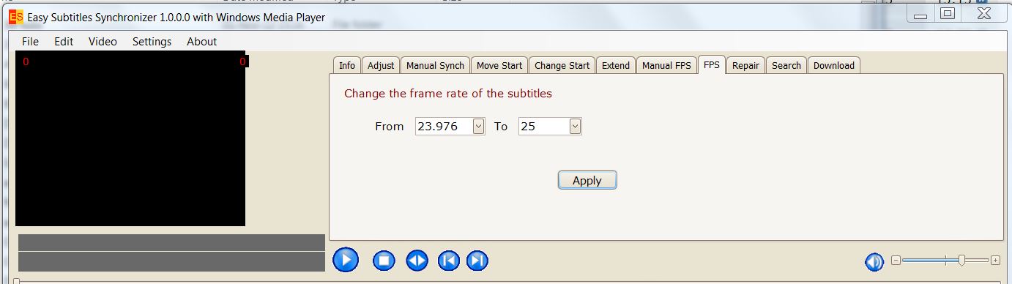Image resolution: width=1012 pixels, height=284 pixels.
Task: Switch to the Manual Synch tab
Action: 435,65
